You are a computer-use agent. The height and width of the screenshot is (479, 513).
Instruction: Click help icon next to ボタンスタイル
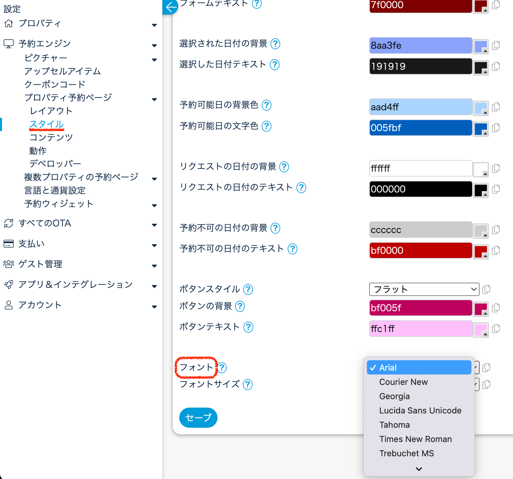(x=248, y=289)
